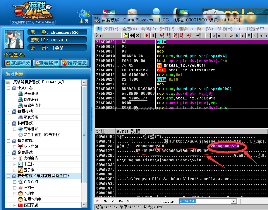The image size is (268, 210).
Task: Click the Step Into toolbar icon
Action: click(162, 35)
